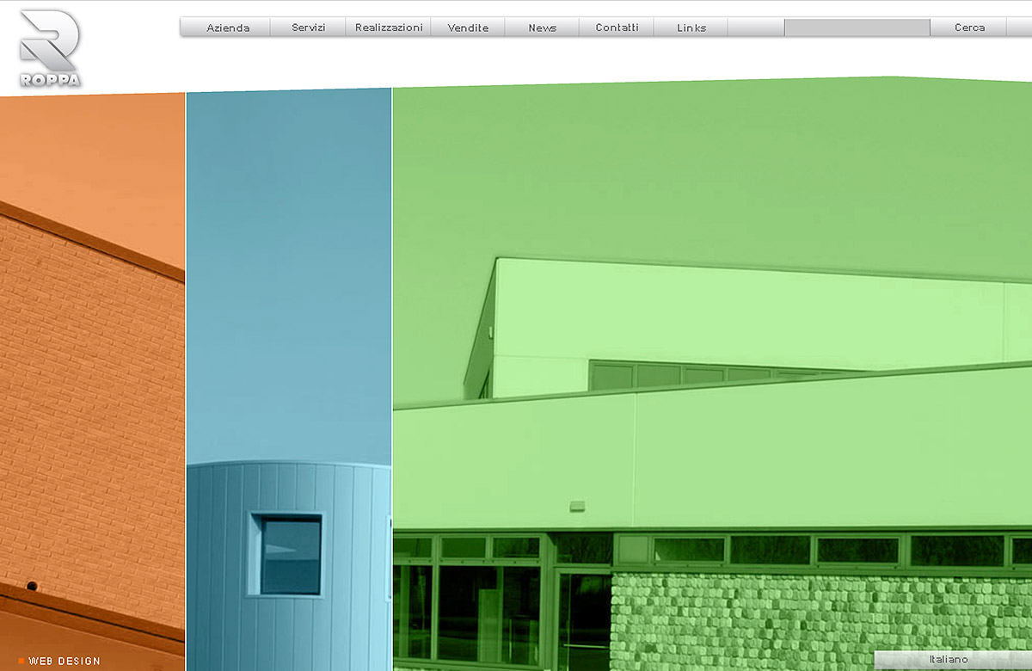This screenshot has height=671, width=1032.
Task: Click the search input field
Action: point(857,28)
